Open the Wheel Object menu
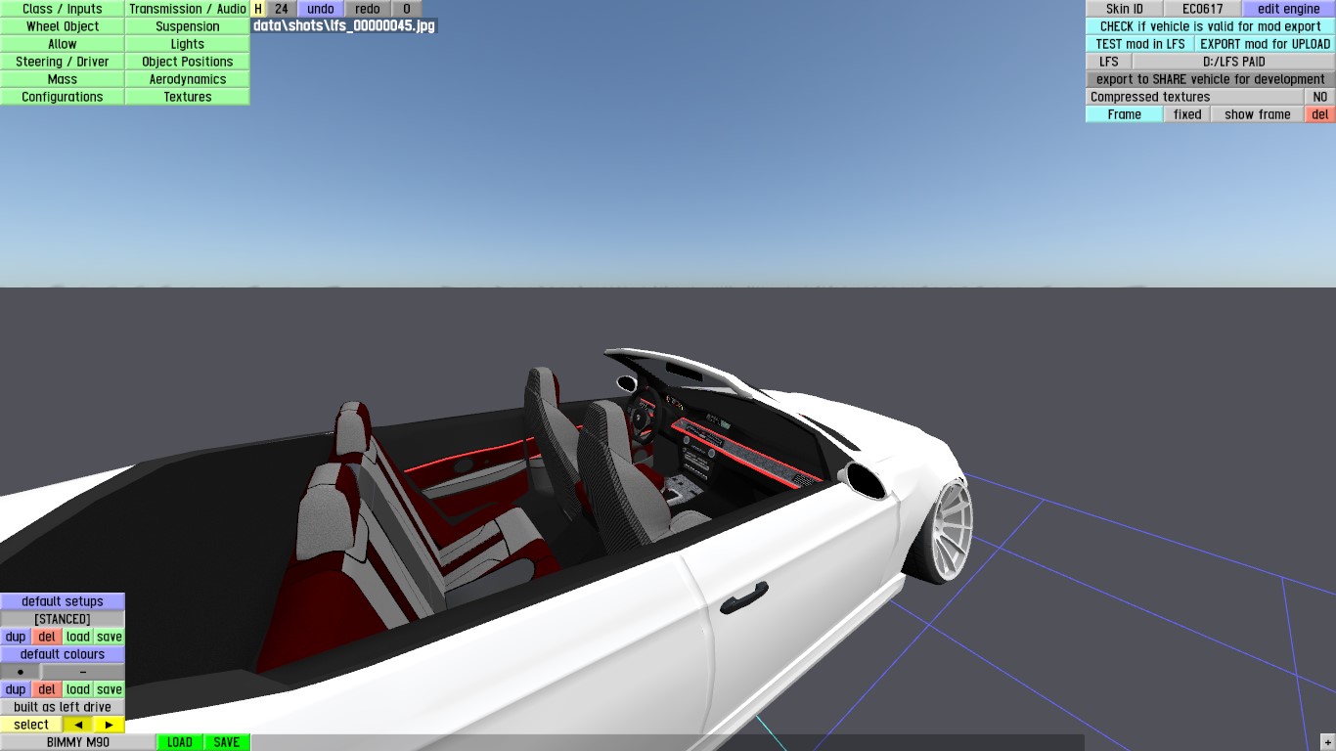 63,26
